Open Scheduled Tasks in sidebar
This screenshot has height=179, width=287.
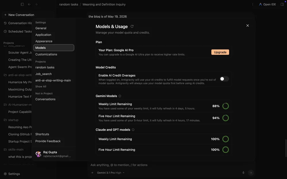coord(18,32)
